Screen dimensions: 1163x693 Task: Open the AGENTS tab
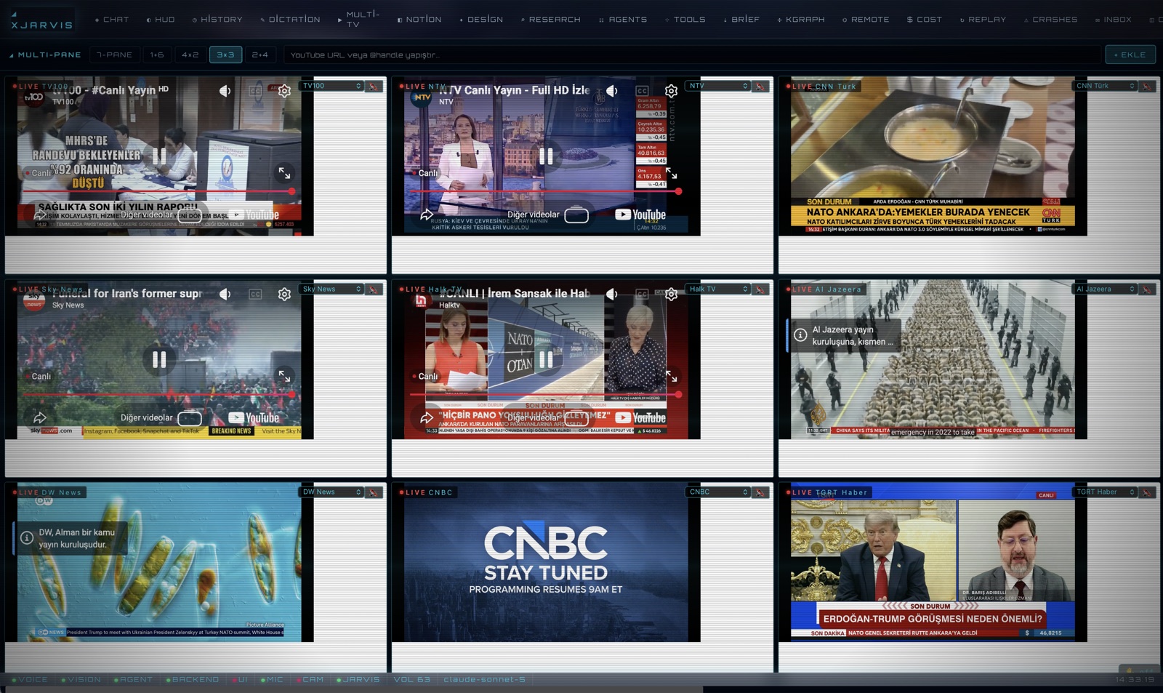623,20
